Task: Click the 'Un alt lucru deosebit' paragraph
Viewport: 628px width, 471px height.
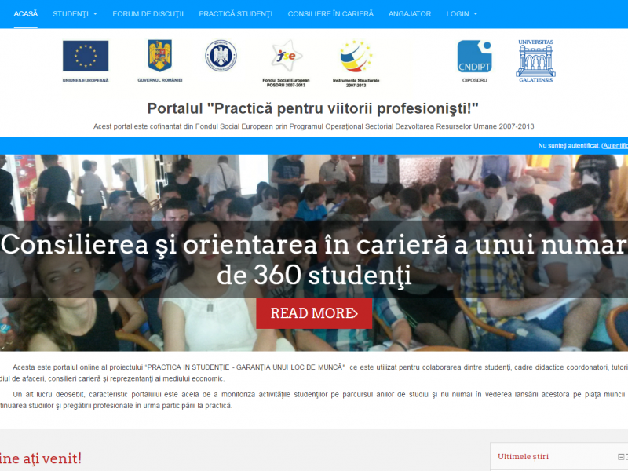Action: point(314,400)
